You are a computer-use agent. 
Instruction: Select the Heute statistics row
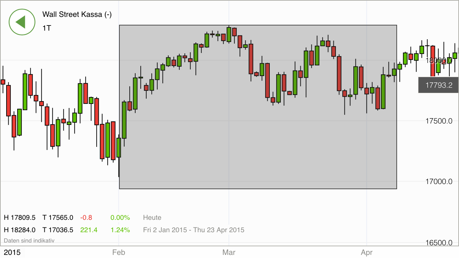(x=152, y=217)
